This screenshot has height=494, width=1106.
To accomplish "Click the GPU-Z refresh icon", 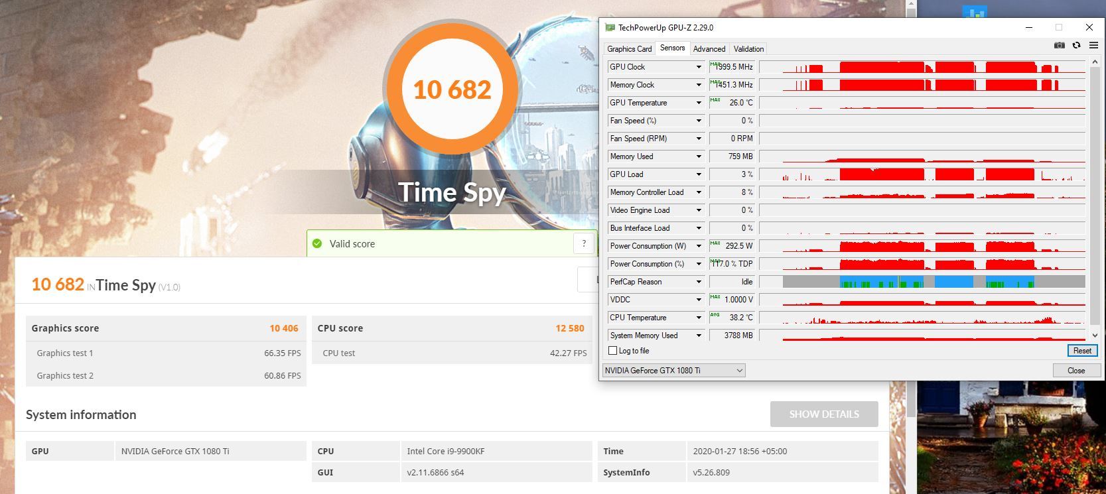I will click(x=1076, y=45).
